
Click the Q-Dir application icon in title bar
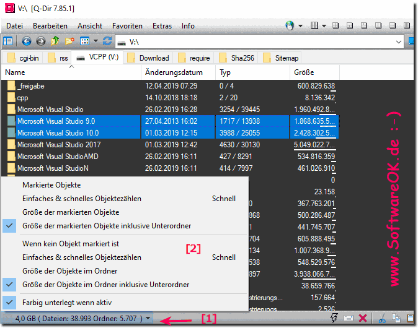[9, 7]
